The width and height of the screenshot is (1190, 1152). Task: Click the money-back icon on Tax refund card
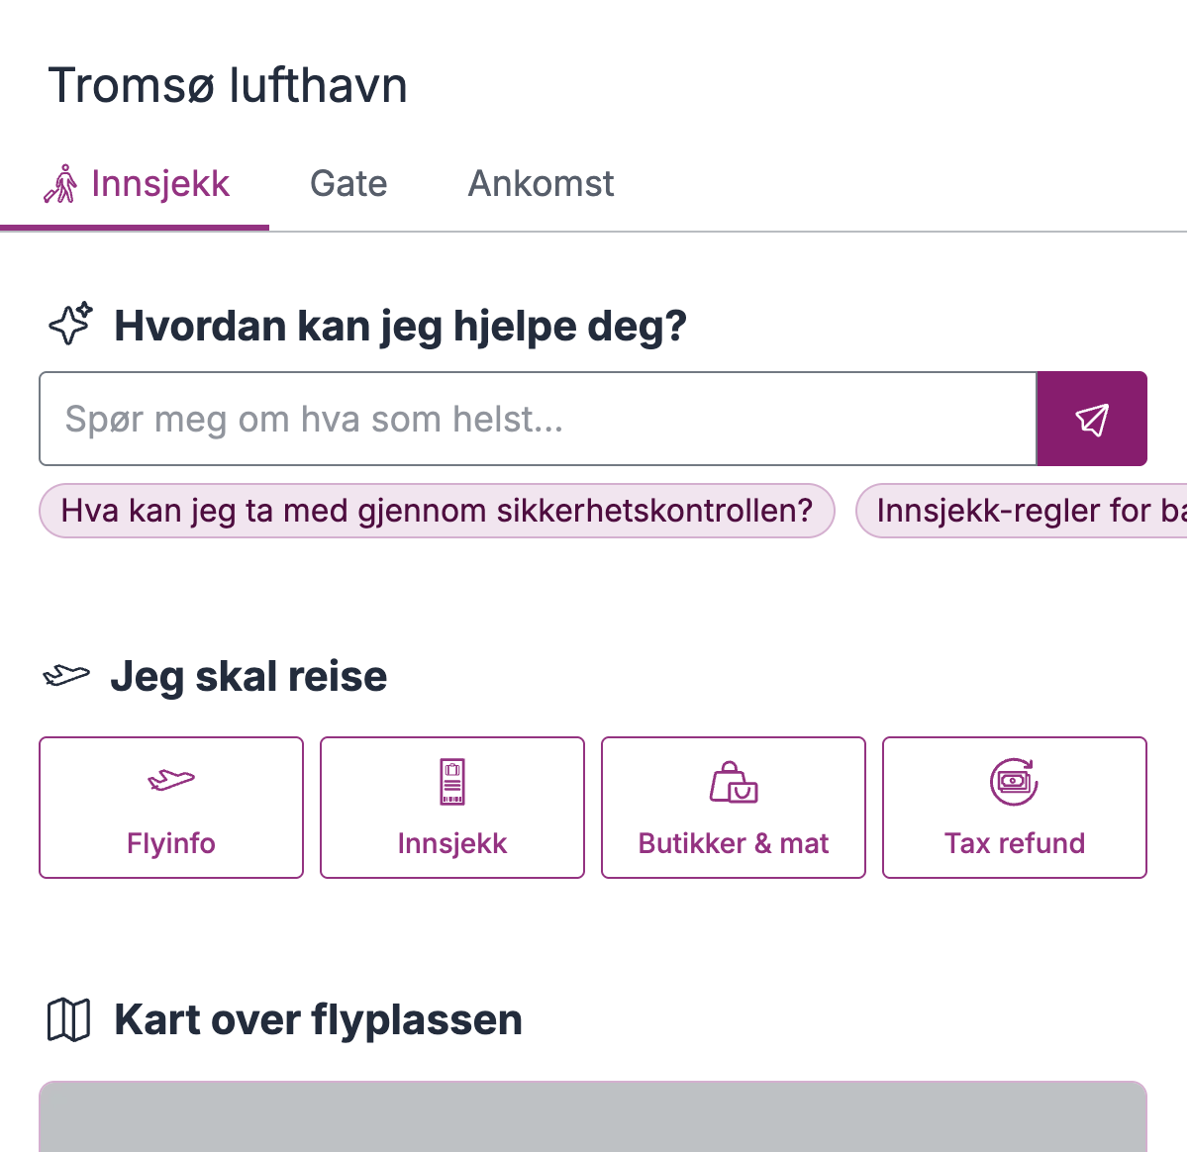1014,782
